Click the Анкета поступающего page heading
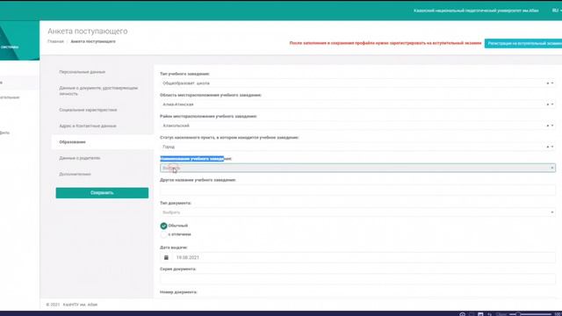The image size is (562, 316). (88, 32)
